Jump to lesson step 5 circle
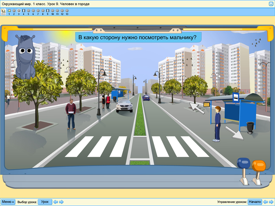This screenshot has height=206, width=275. 29,11
